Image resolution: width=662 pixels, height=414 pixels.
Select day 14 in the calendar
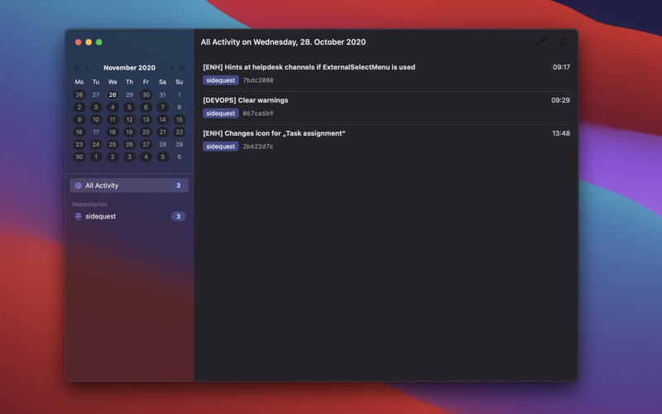[162, 119]
